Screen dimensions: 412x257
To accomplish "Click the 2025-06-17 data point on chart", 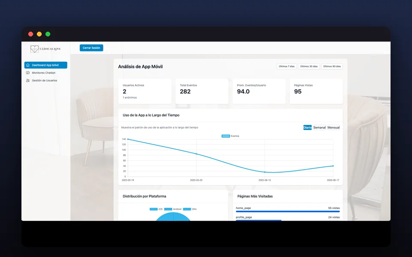I will click(333, 166).
